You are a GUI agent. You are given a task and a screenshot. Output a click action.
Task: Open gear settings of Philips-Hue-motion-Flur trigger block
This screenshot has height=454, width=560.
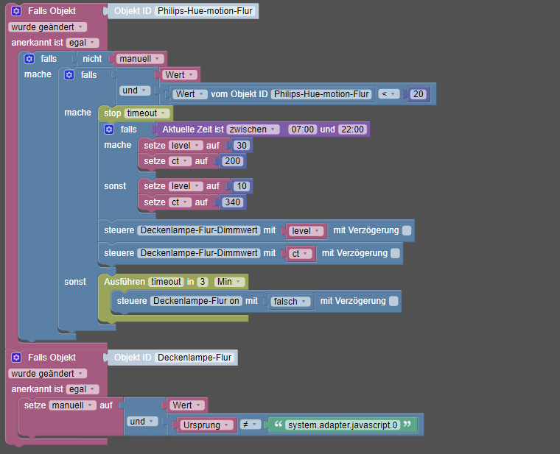coord(16,11)
